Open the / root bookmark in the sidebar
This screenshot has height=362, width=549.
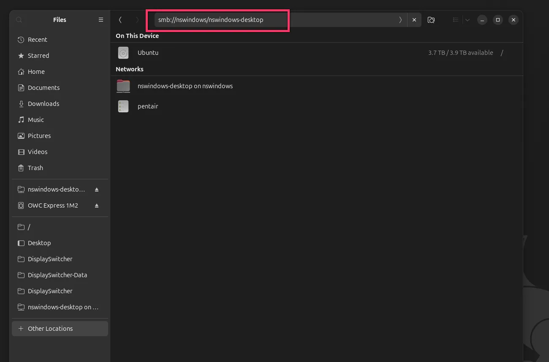tap(60, 227)
